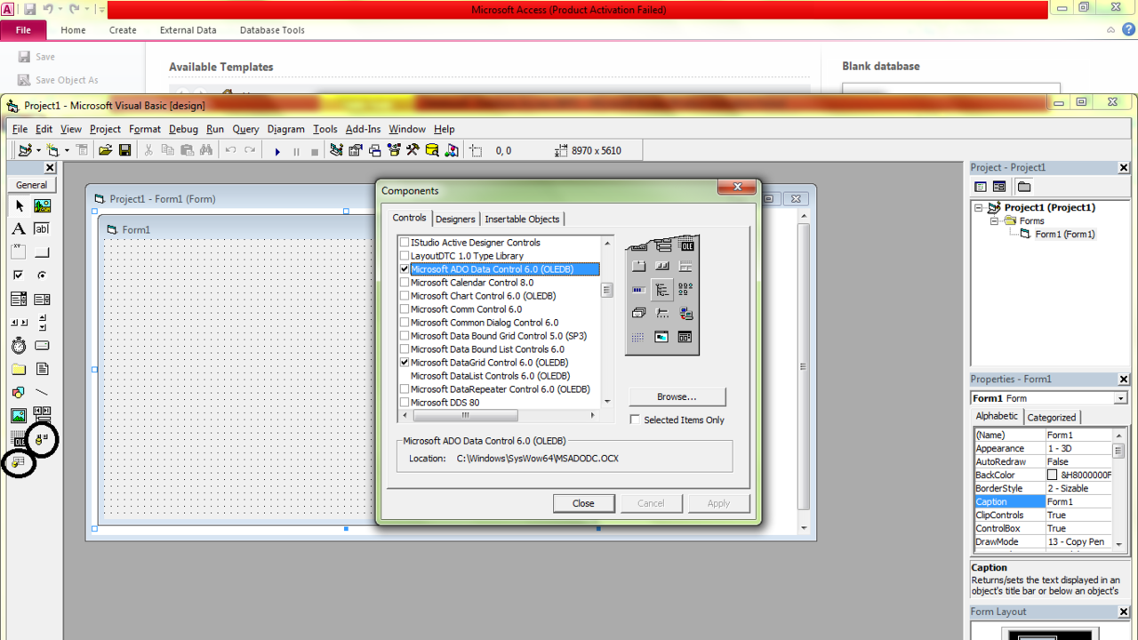Open Add Form dropdown arrow
This screenshot has width=1138, height=640.
pyautogui.click(x=67, y=150)
